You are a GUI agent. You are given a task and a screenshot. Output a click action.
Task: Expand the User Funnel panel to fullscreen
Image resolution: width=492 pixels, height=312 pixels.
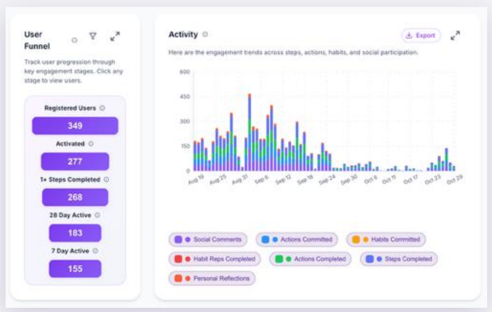coord(115,36)
